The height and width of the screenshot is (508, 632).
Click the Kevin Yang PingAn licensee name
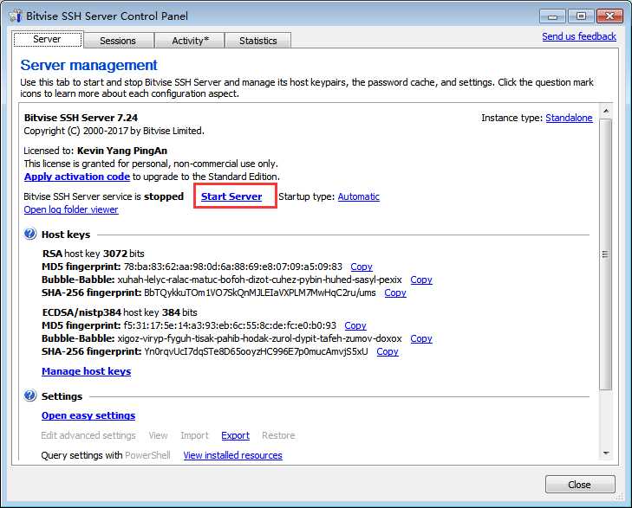pyautogui.click(x=122, y=151)
